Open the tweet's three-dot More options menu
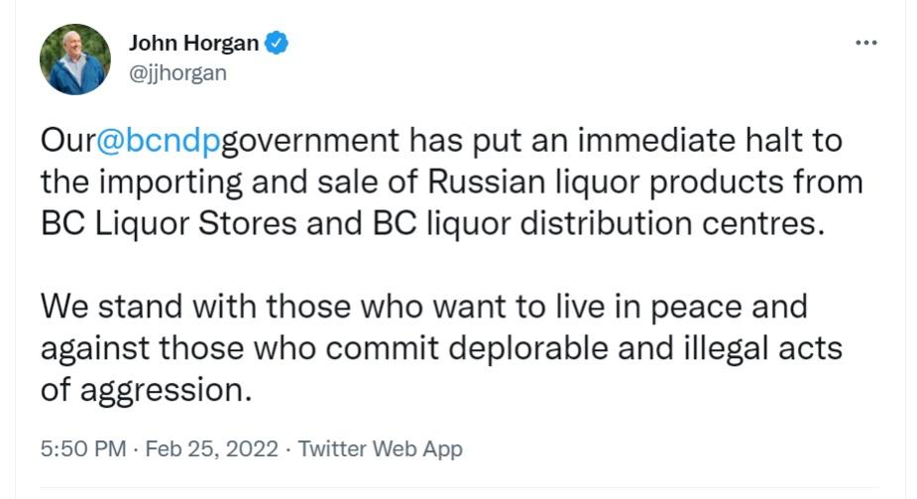The height and width of the screenshot is (499, 917). (x=865, y=43)
